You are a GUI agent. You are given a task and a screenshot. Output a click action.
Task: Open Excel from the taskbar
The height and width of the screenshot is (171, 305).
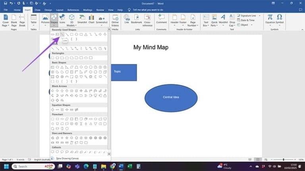pyautogui.click(x=130, y=166)
